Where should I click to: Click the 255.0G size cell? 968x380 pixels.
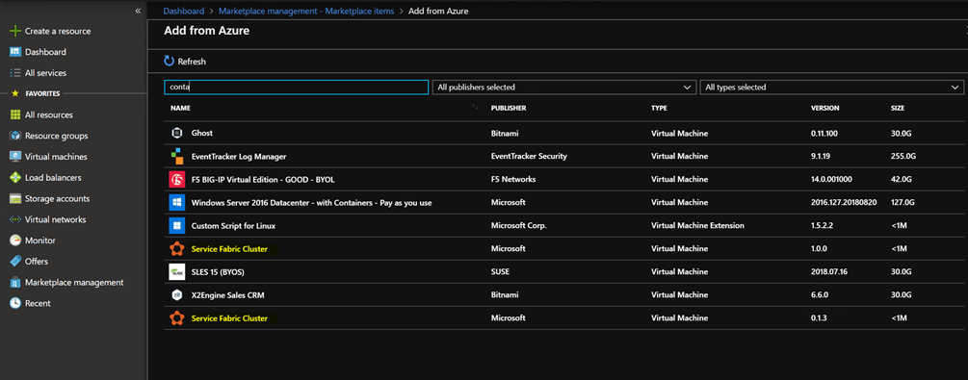[903, 157]
